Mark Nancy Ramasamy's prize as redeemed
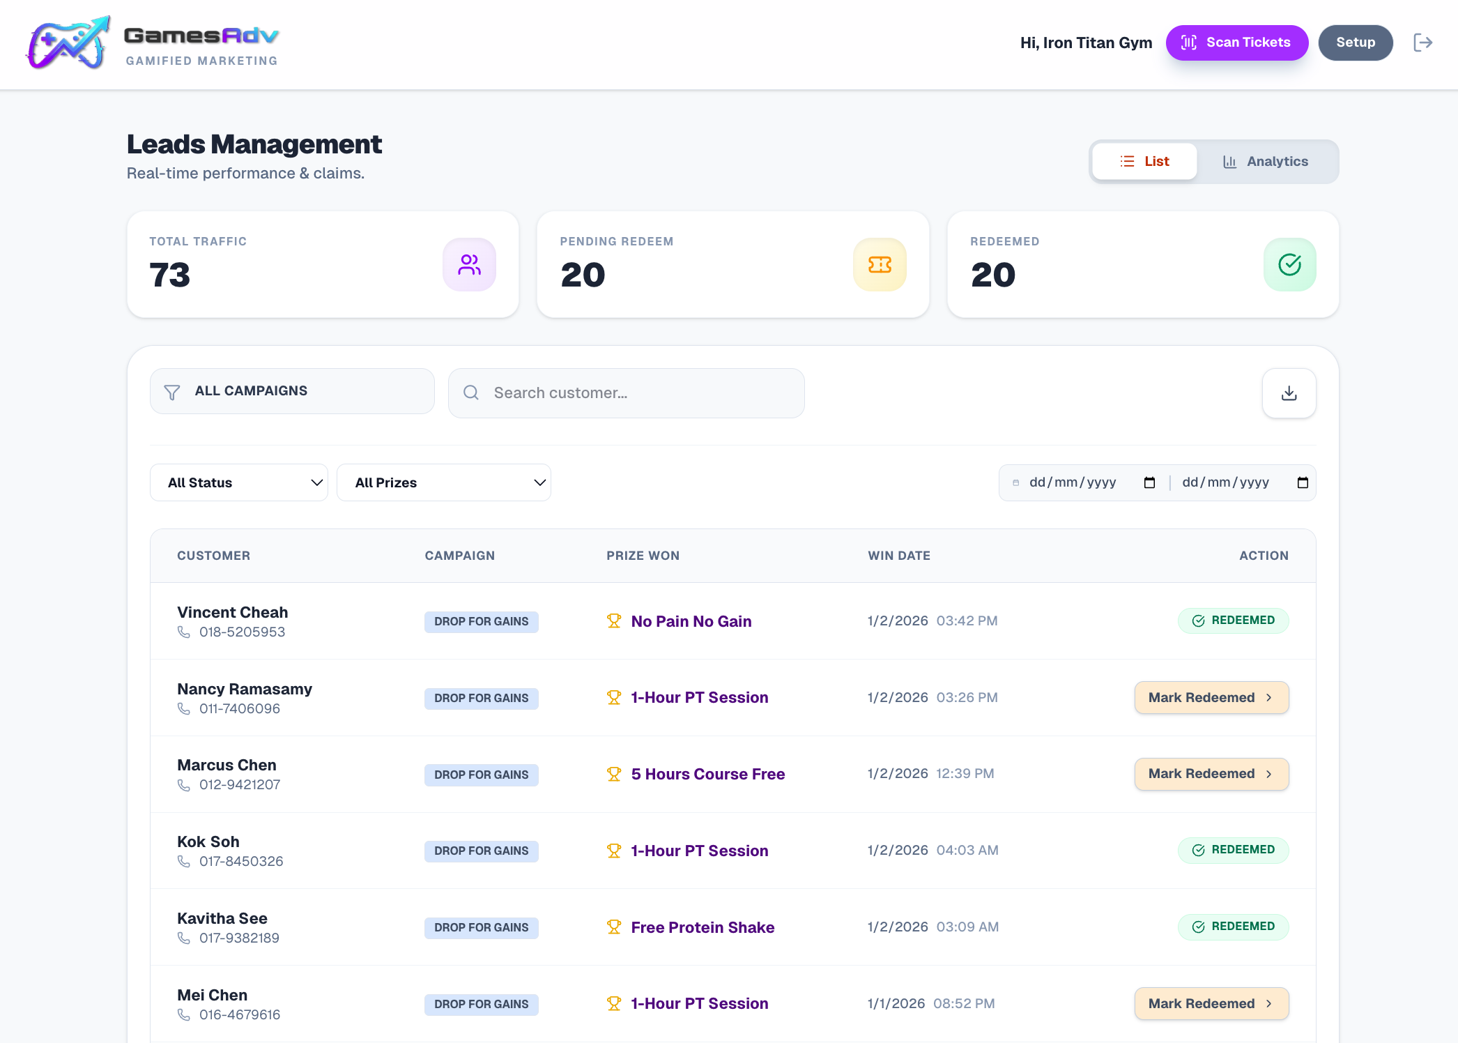This screenshot has width=1458, height=1043. click(x=1211, y=697)
